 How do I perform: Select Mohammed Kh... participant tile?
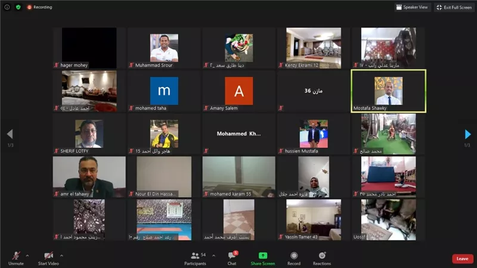pyautogui.click(x=239, y=133)
